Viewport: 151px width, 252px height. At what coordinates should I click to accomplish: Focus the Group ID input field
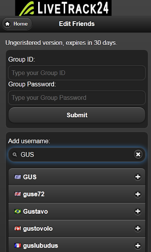(77, 73)
